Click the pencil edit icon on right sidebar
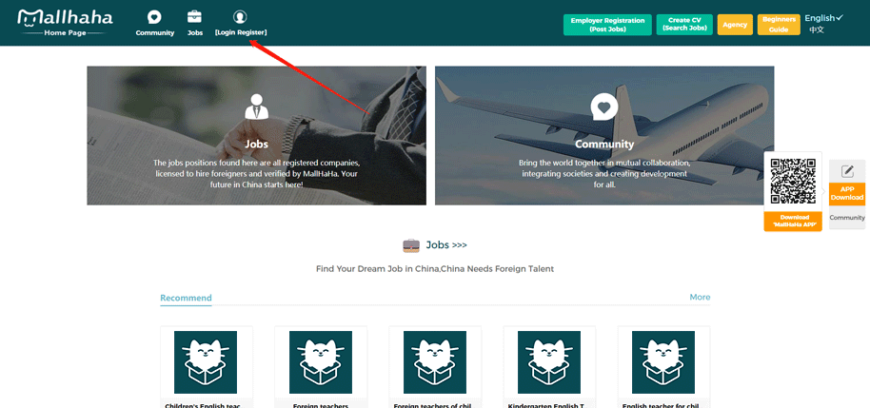 point(847,171)
